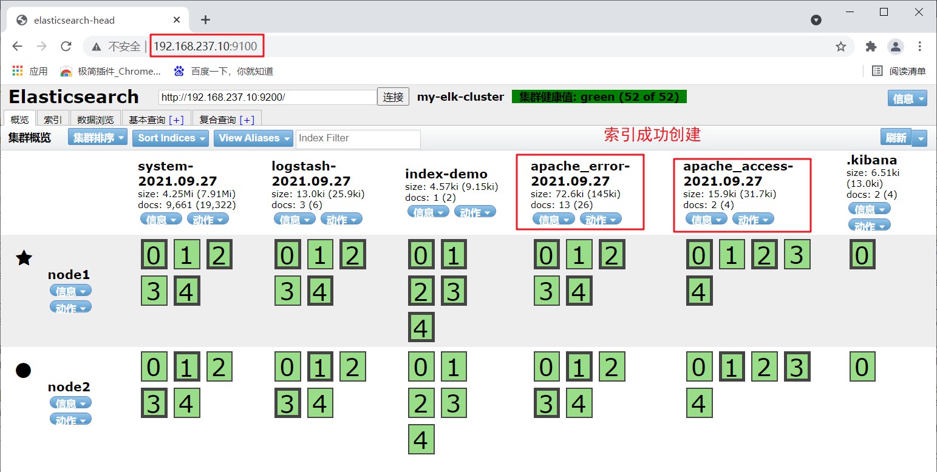The height and width of the screenshot is (472, 937).
Task: Select shard 2 of apache_error on node2
Action: coord(612,367)
